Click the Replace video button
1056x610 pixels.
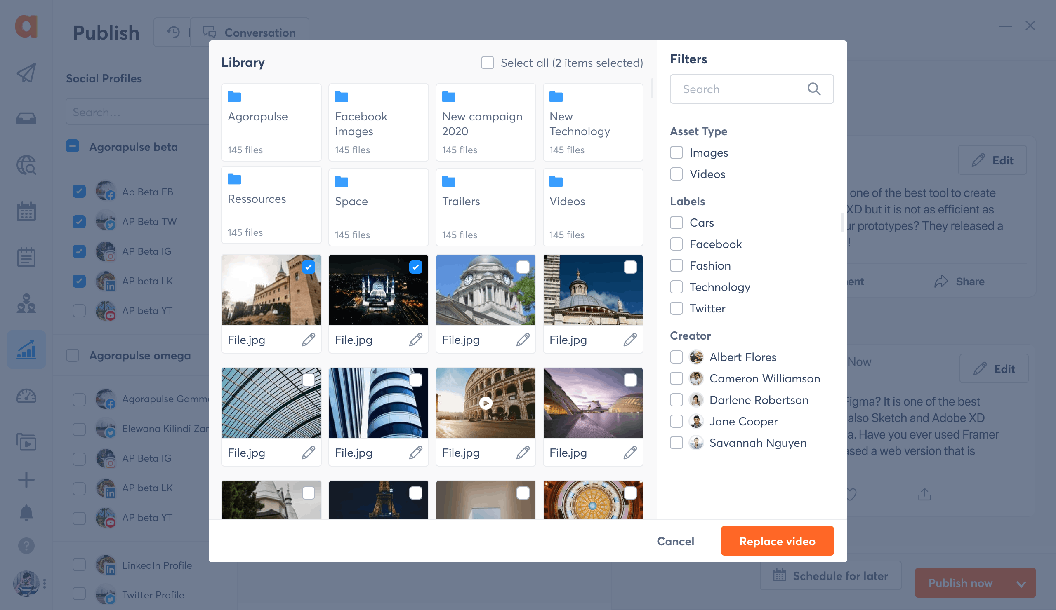[777, 540]
